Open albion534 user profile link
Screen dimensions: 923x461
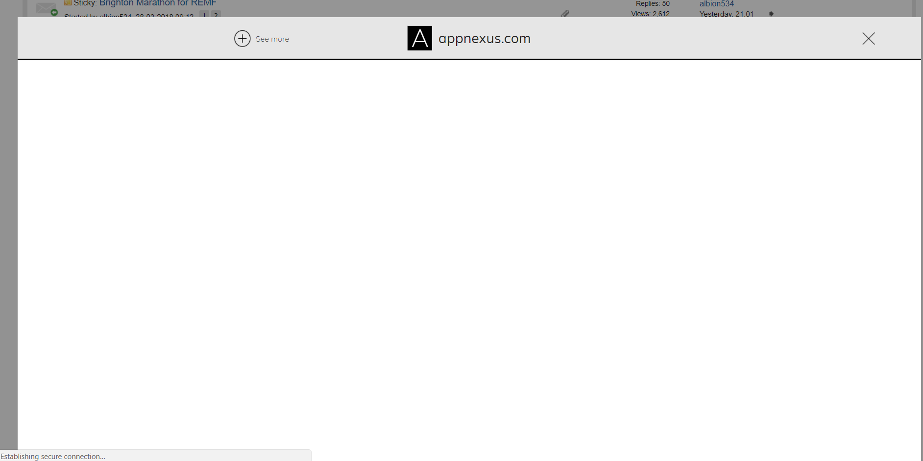pos(716,3)
